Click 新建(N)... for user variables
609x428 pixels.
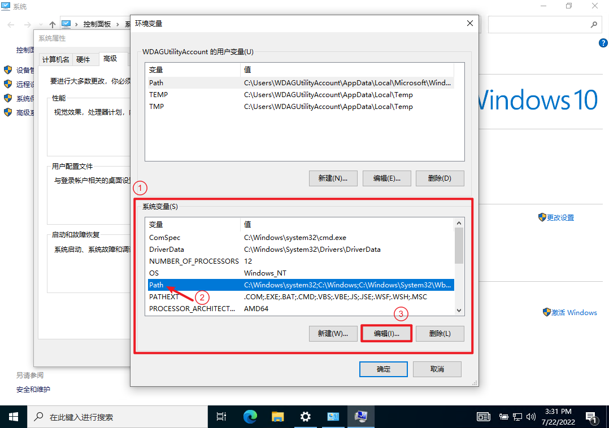[x=333, y=178]
